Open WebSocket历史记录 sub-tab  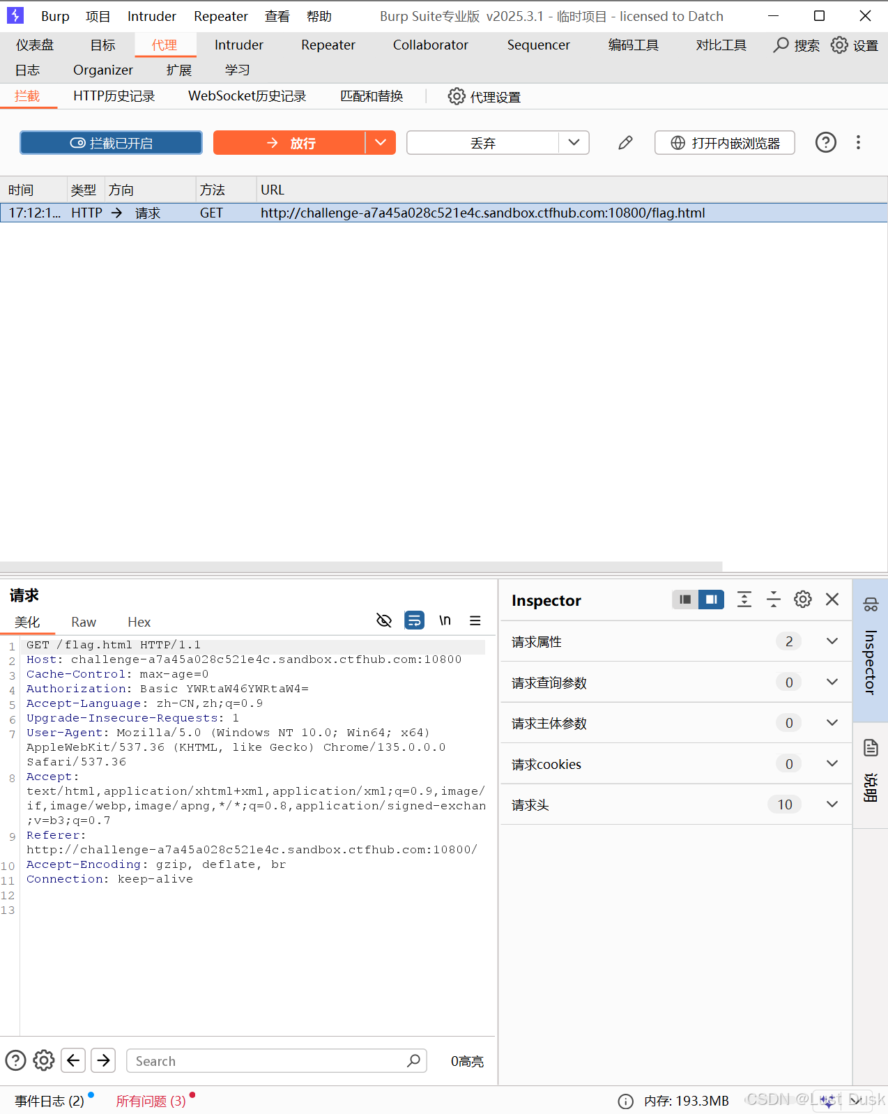pos(247,96)
